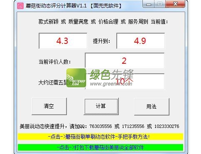Open the green 打包下载 software link
201x154 pixels.
pyautogui.click(x=100, y=147)
